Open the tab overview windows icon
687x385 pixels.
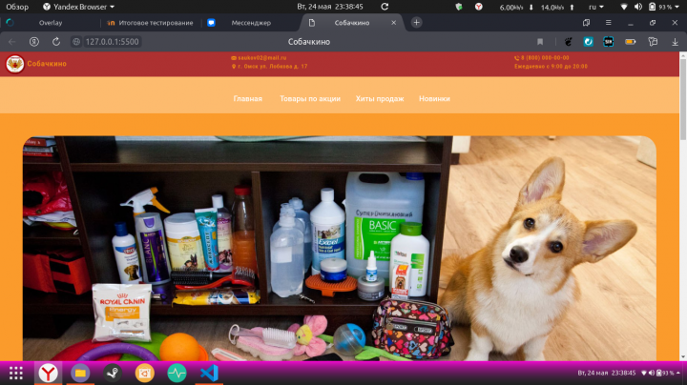[x=586, y=23]
